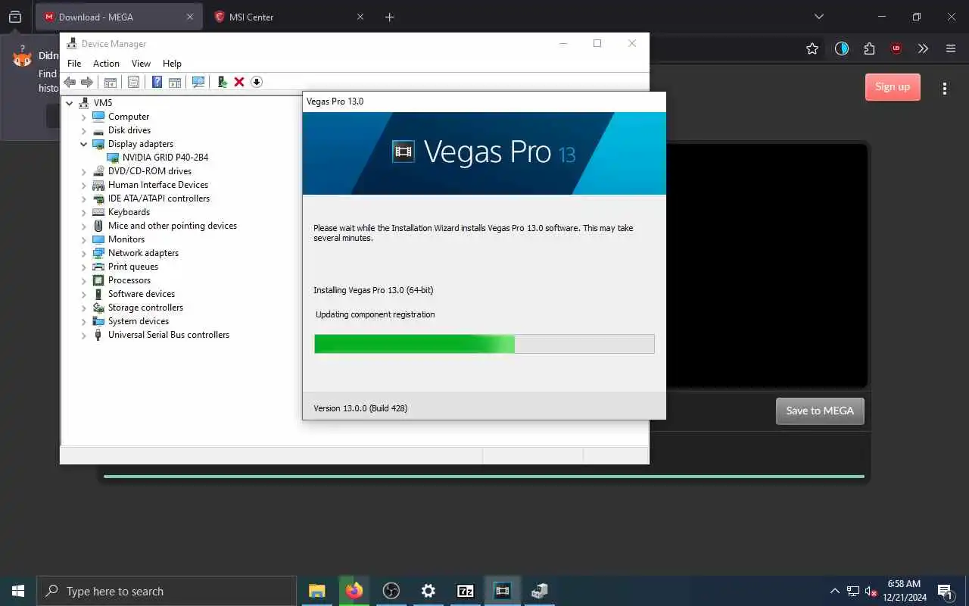
Task: Select the Print queues category
Action: (132, 267)
